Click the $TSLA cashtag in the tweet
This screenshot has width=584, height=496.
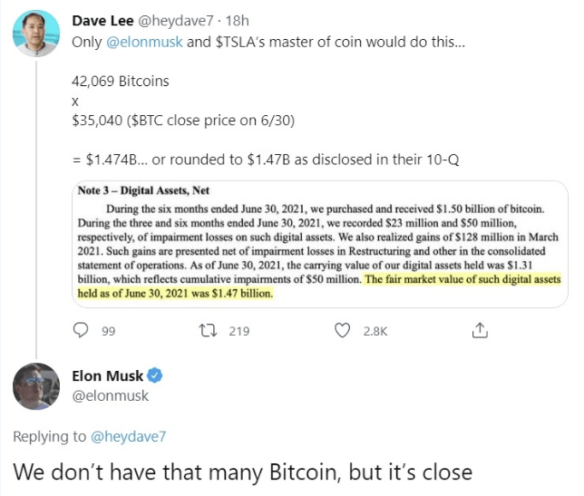click(x=239, y=43)
